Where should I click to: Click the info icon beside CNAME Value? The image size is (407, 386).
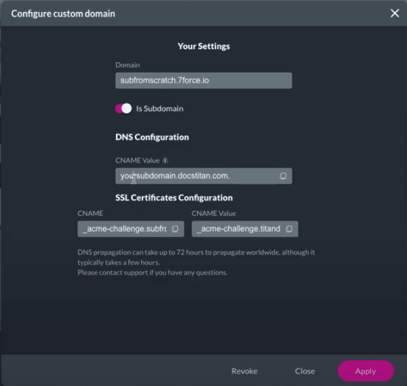pos(165,161)
